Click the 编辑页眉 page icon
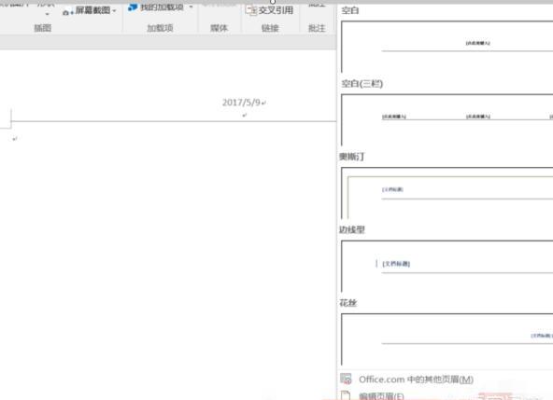The image size is (553, 400). click(346, 395)
